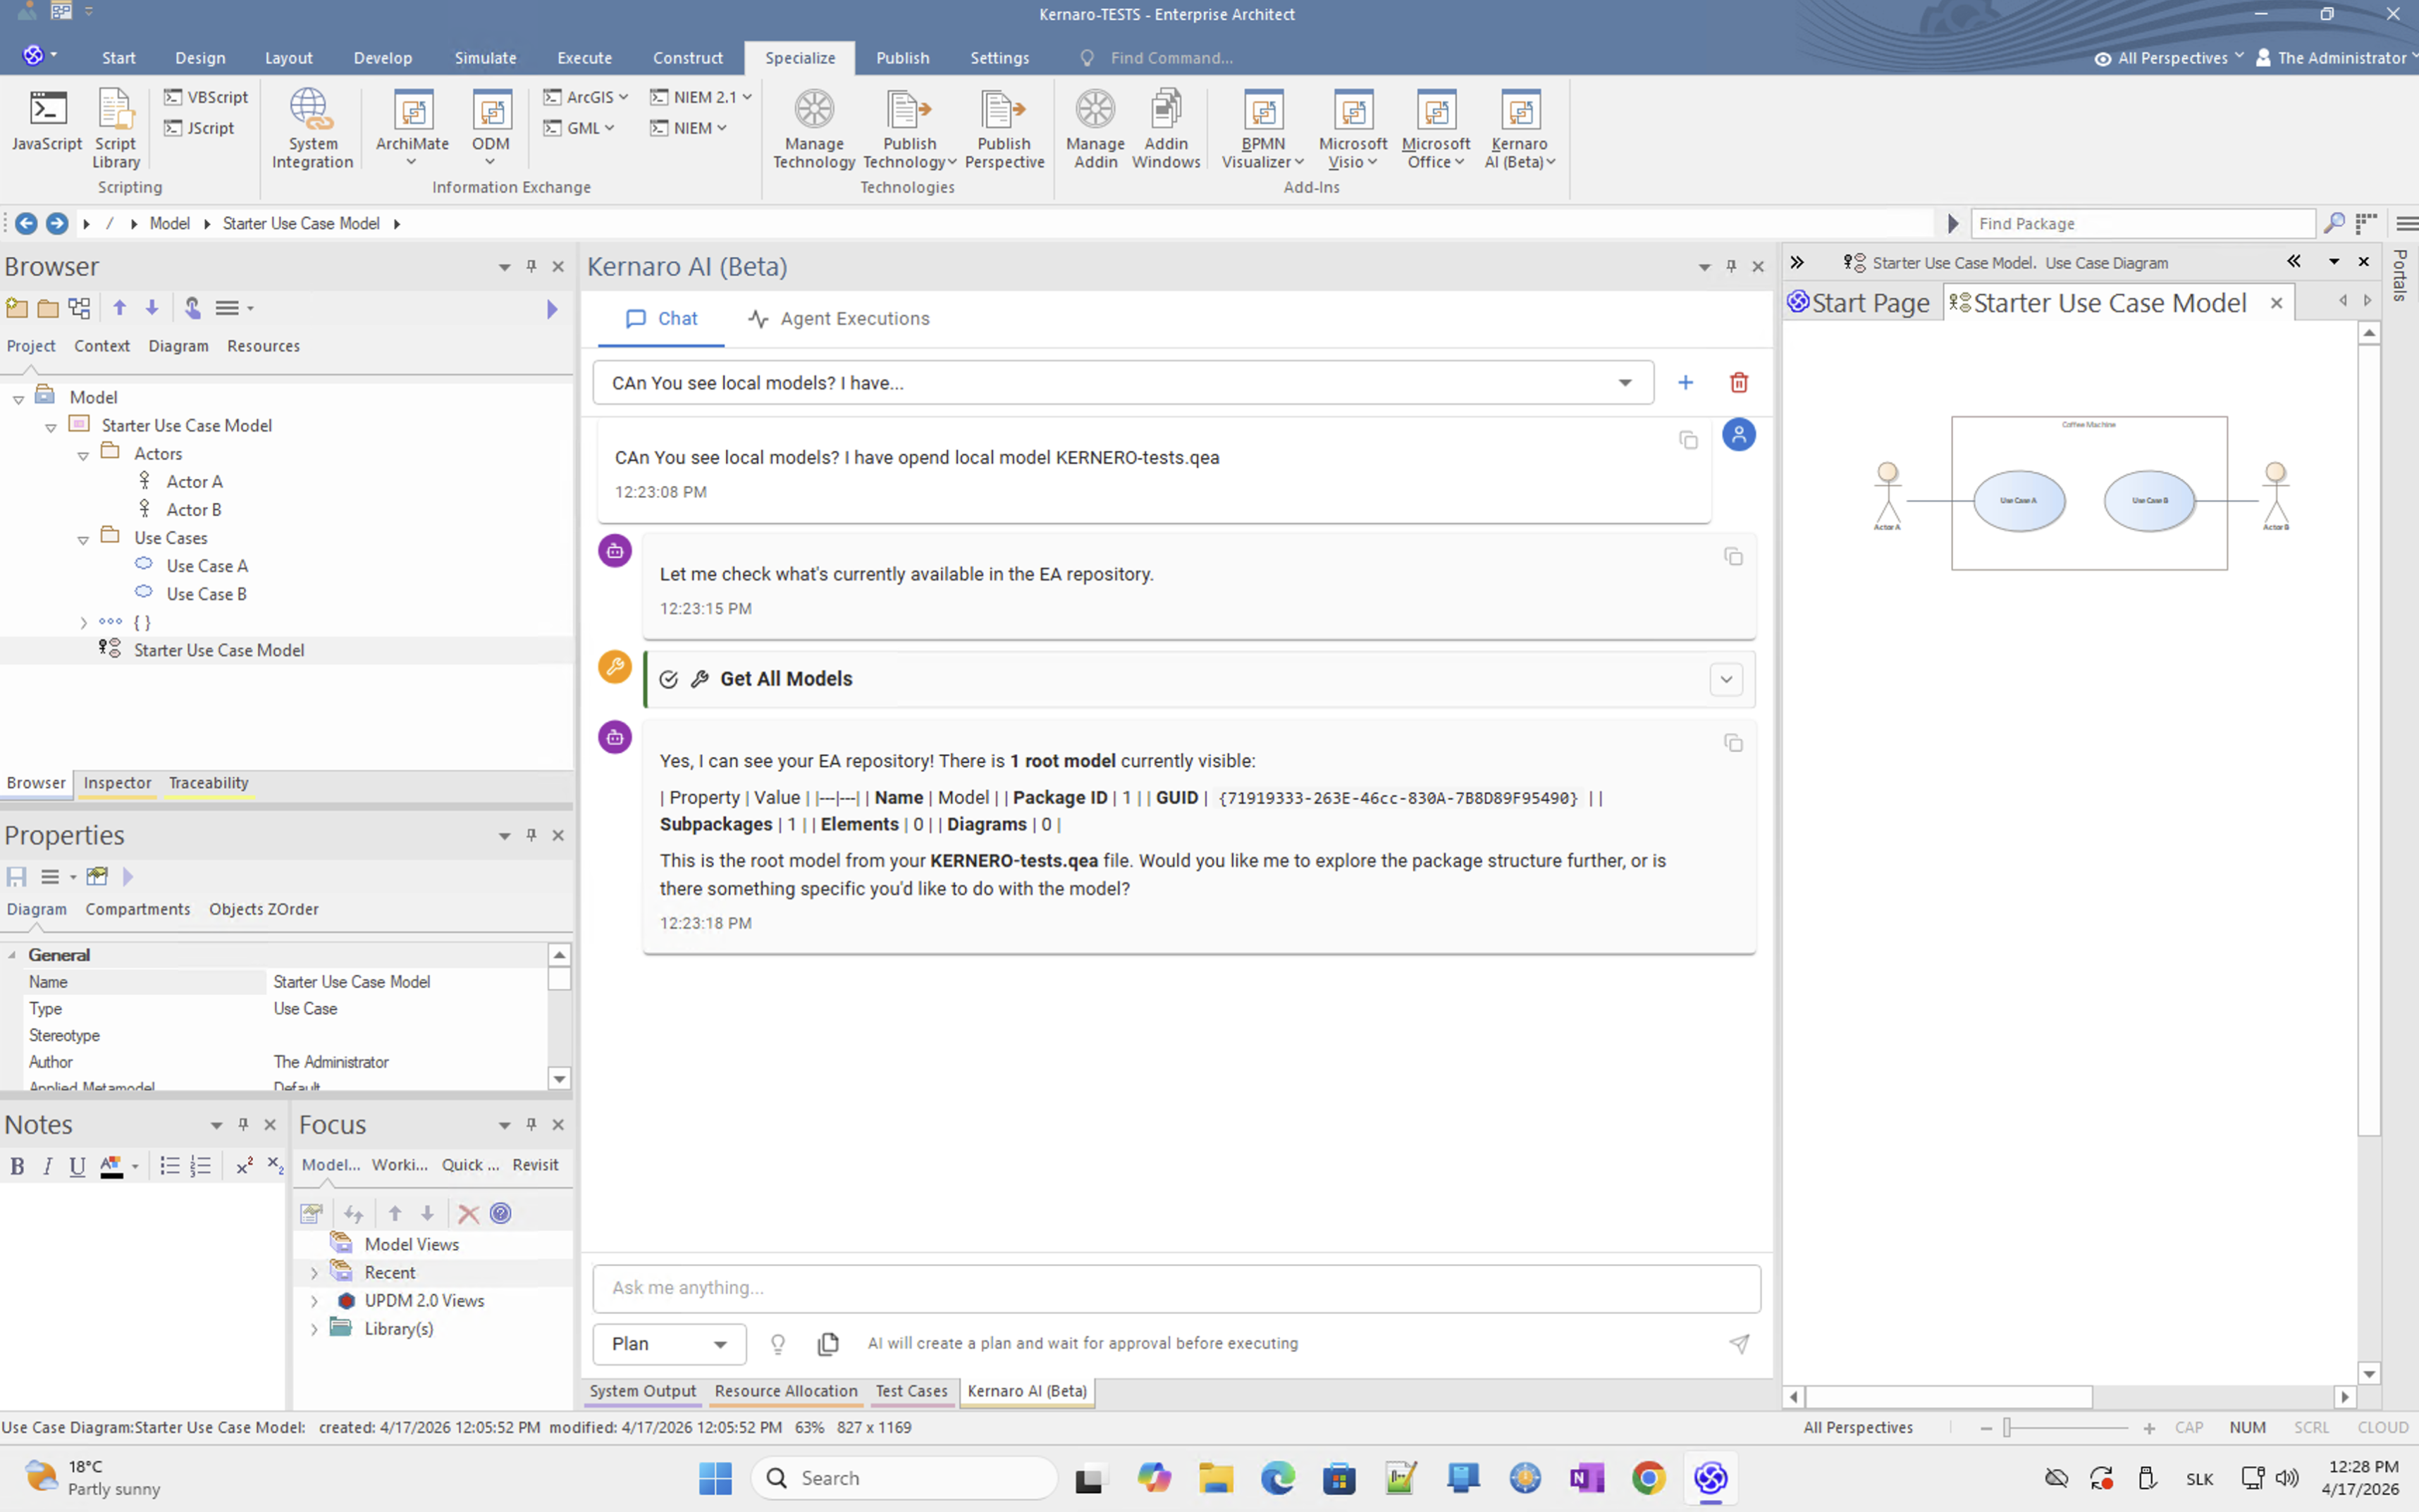Image resolution: width=2419 pixels, height=1512 pixels.
Task: Insert a bulleted list in Notes
Action: click(170, 1166)
